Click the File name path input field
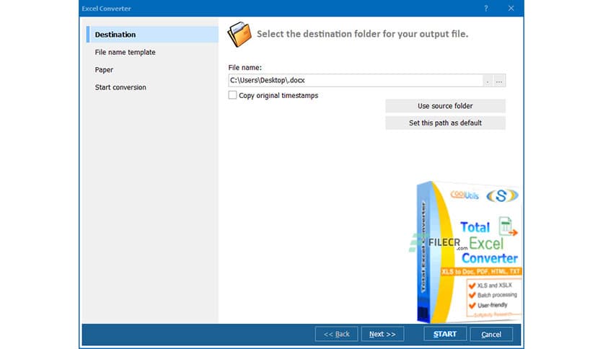The image size is (603, 349). point(356,80)
